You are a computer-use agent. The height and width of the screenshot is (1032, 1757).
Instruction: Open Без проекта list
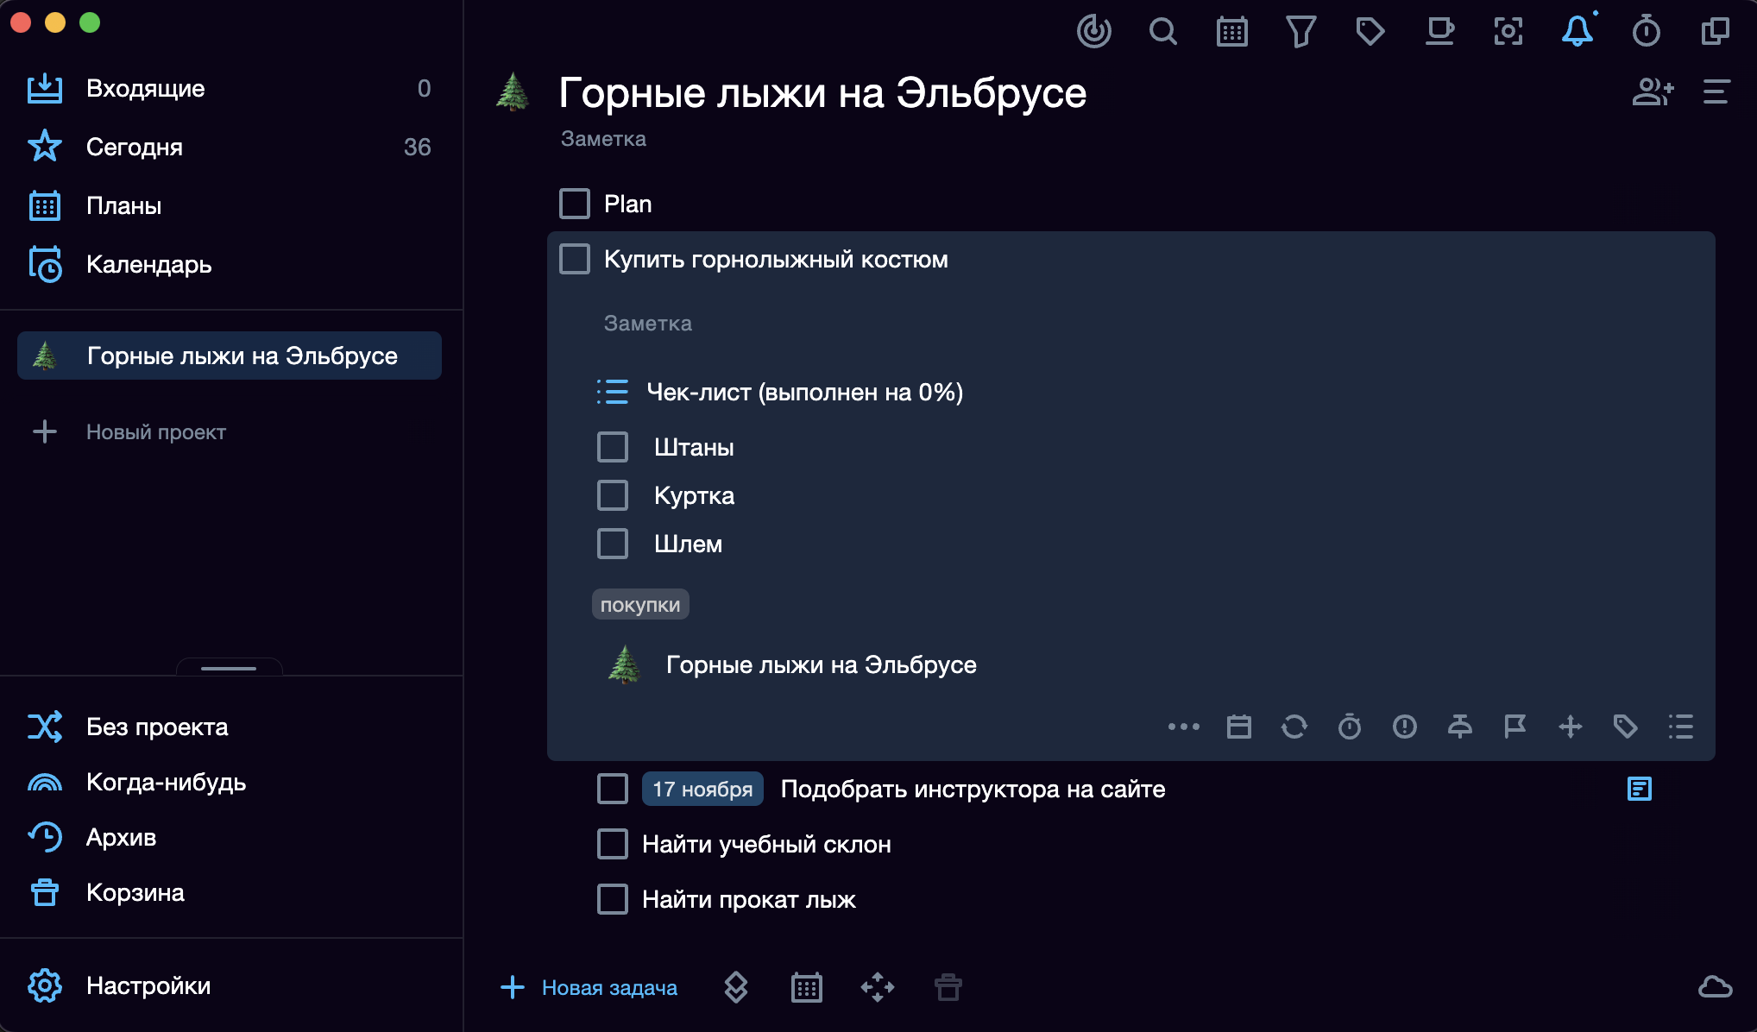point(230,727)
